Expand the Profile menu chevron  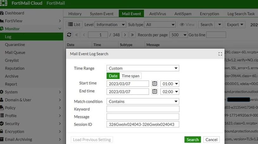click(60, 116)
